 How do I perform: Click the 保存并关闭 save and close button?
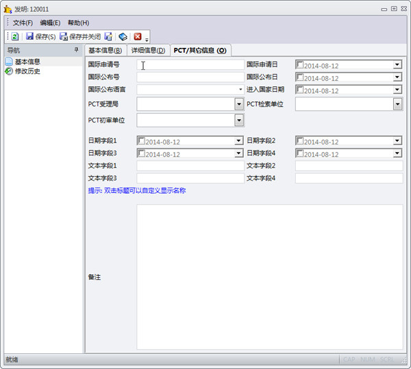click(80, 36)
